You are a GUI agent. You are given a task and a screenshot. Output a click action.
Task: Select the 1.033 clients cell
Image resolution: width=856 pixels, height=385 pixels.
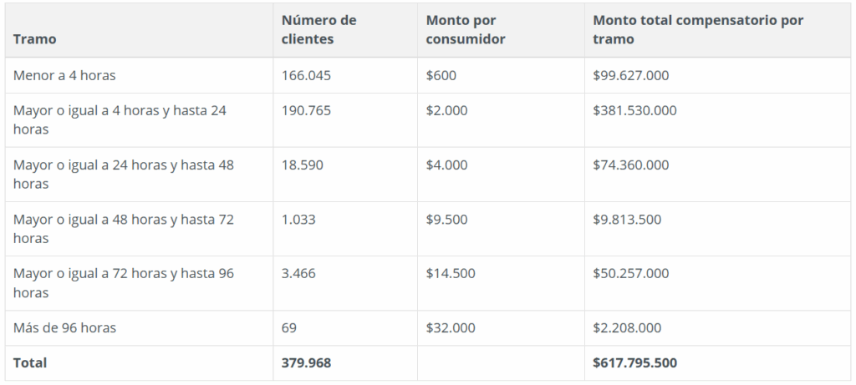coord(298,220)
